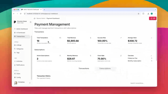This screenshot has width=168, height=94.
Task: Click the Payment Dashboard breadcrumb
Action: (53, 18)
